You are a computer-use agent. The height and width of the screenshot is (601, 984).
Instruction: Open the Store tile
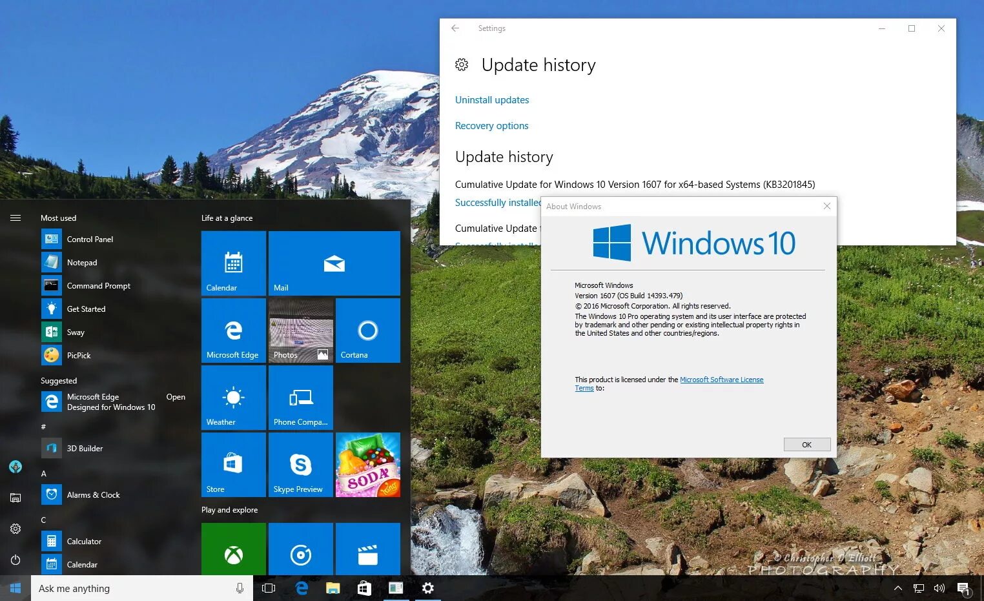(x=234, y=465)
